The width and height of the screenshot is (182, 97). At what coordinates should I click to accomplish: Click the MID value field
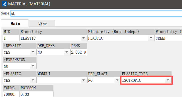(x=11, y=38)
